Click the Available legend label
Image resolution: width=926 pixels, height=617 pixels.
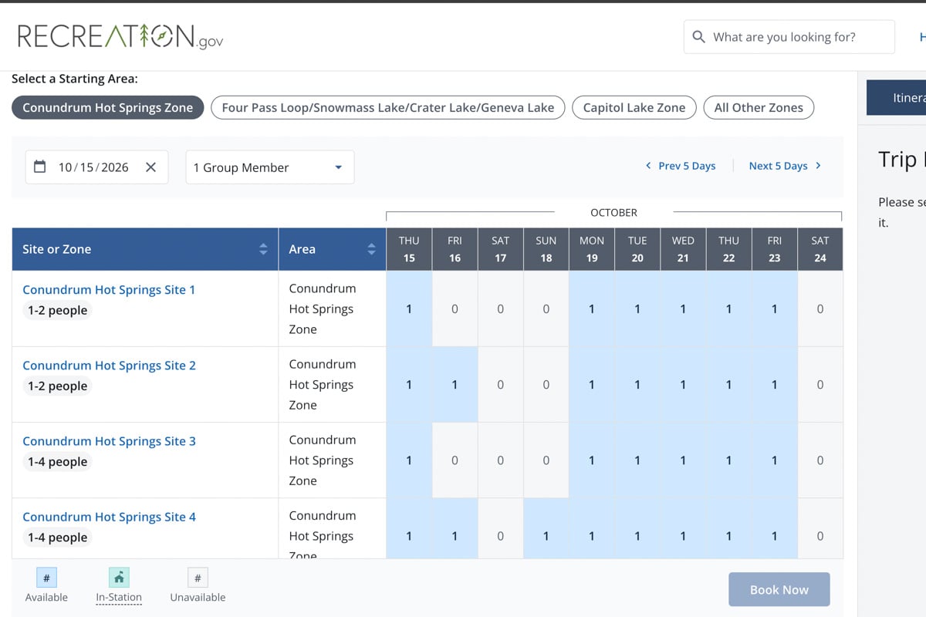point(46,598)
